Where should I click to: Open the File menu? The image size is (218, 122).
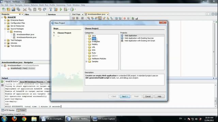click(x=2, y=5)
